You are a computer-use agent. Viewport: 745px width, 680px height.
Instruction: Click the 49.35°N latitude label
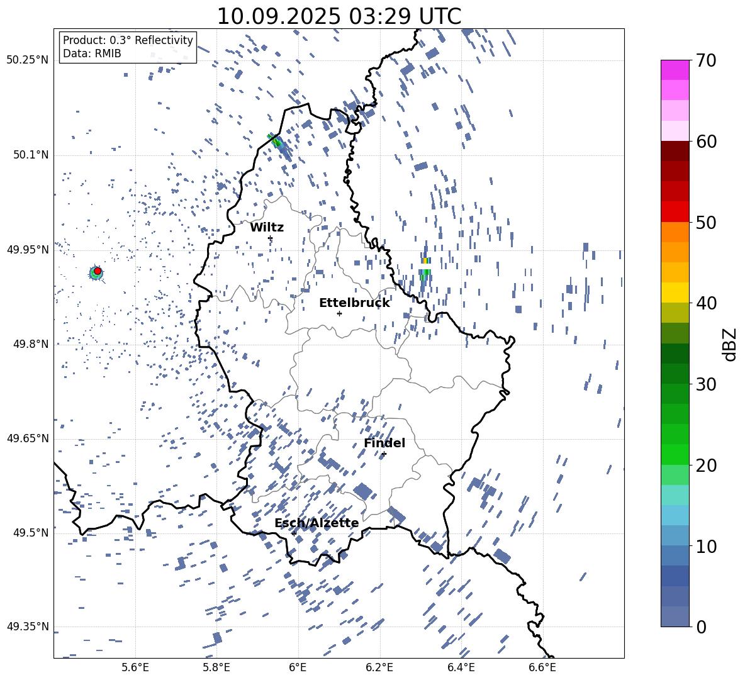28,627
